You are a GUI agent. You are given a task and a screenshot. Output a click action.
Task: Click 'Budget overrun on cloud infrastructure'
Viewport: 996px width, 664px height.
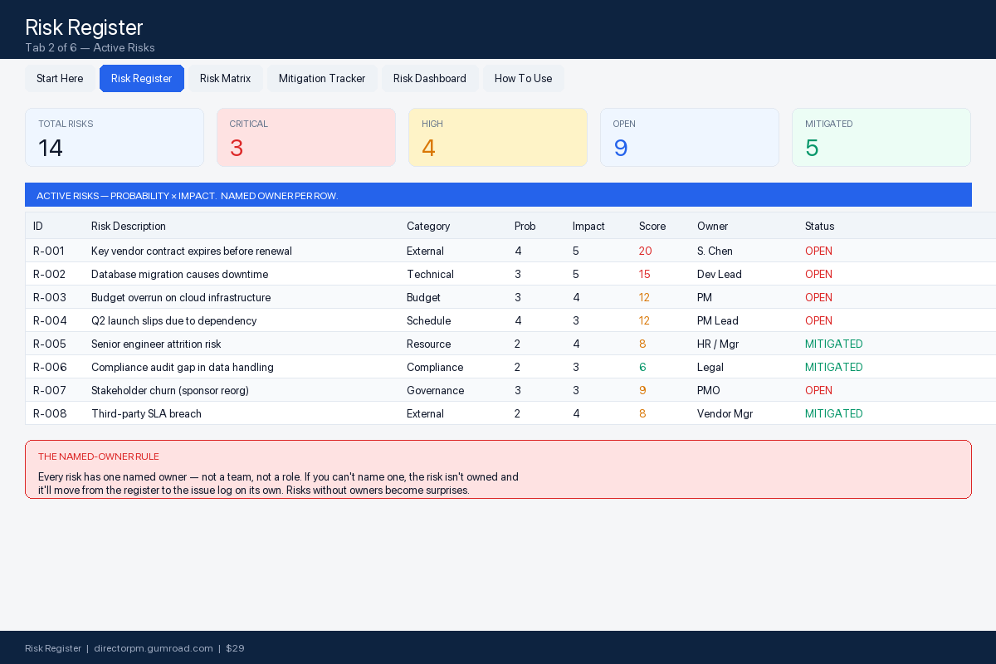[x=181, y=297]
